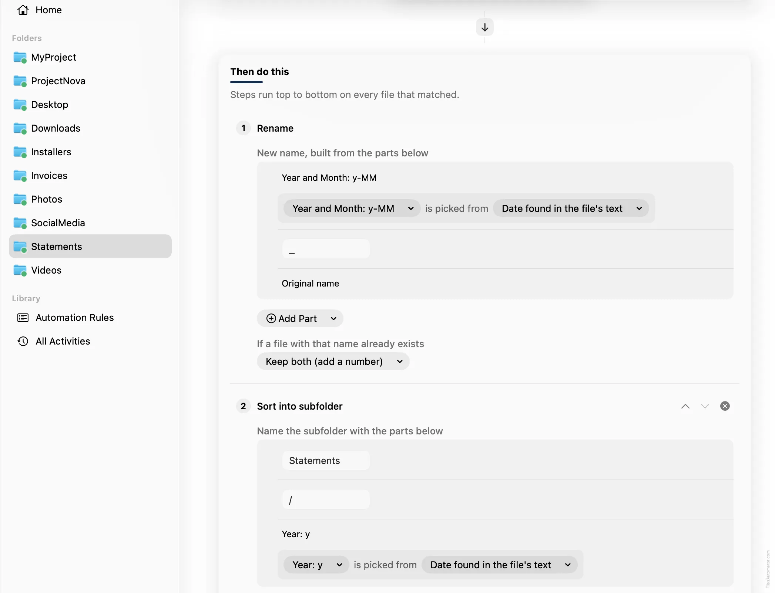Screen dimensions: 775x593
Task: Move Sort into subfolder step down
Action: (x=705, y=406)
